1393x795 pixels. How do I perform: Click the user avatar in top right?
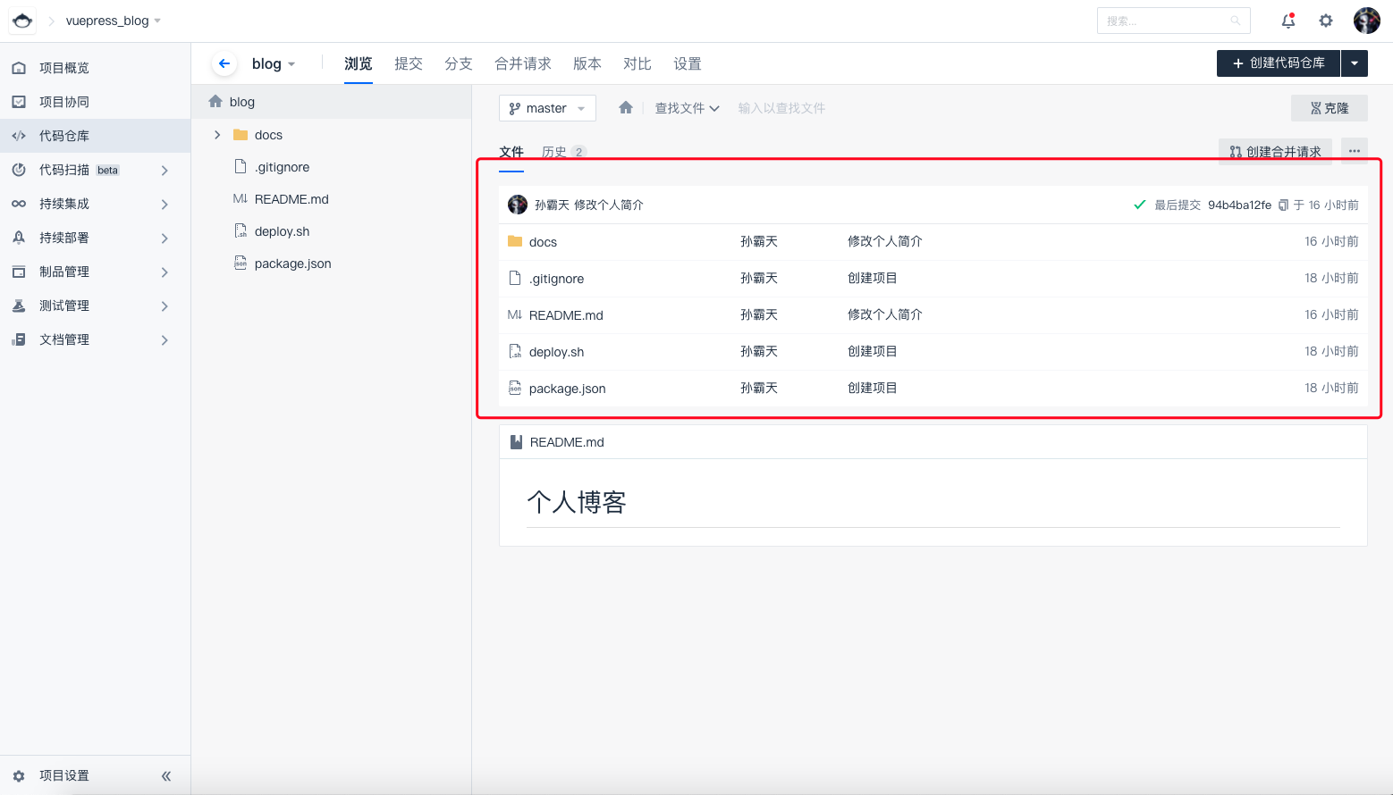[x=1366, y=21]
